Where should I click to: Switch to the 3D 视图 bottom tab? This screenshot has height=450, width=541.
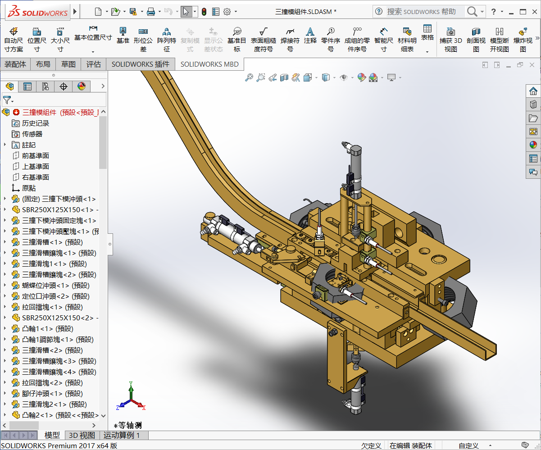click(82, 435)
